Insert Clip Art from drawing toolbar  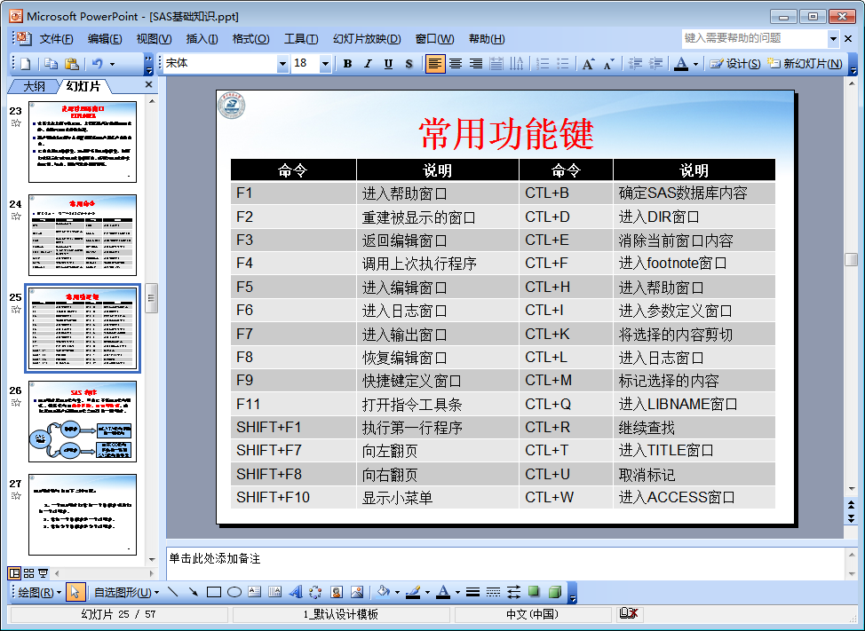(x=337, y=593)
